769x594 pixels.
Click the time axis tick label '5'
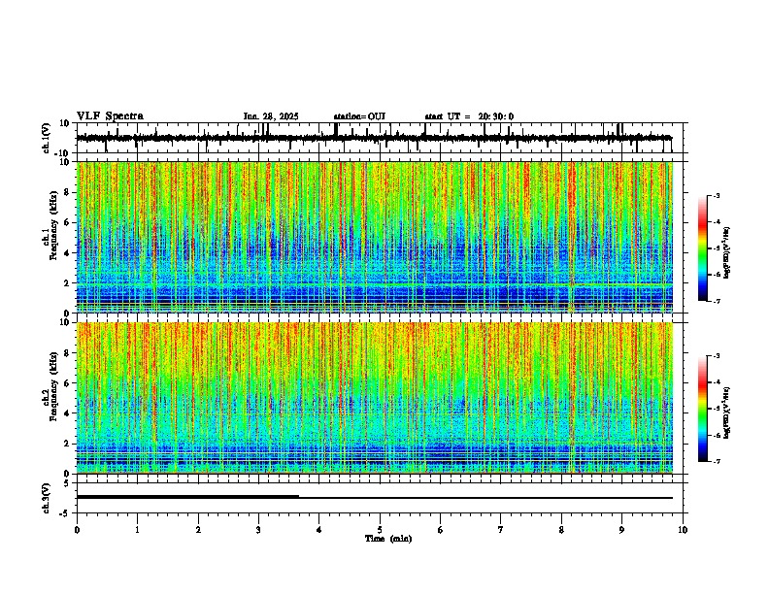pyautogui.click(x=380, y=530)
